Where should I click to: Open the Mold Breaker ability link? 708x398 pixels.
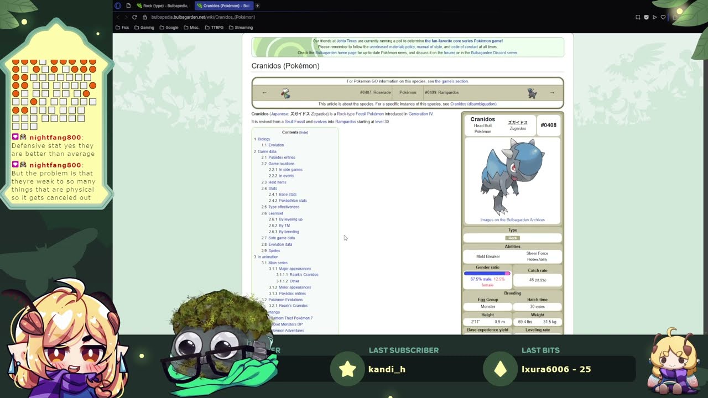(x=488, y=256)
